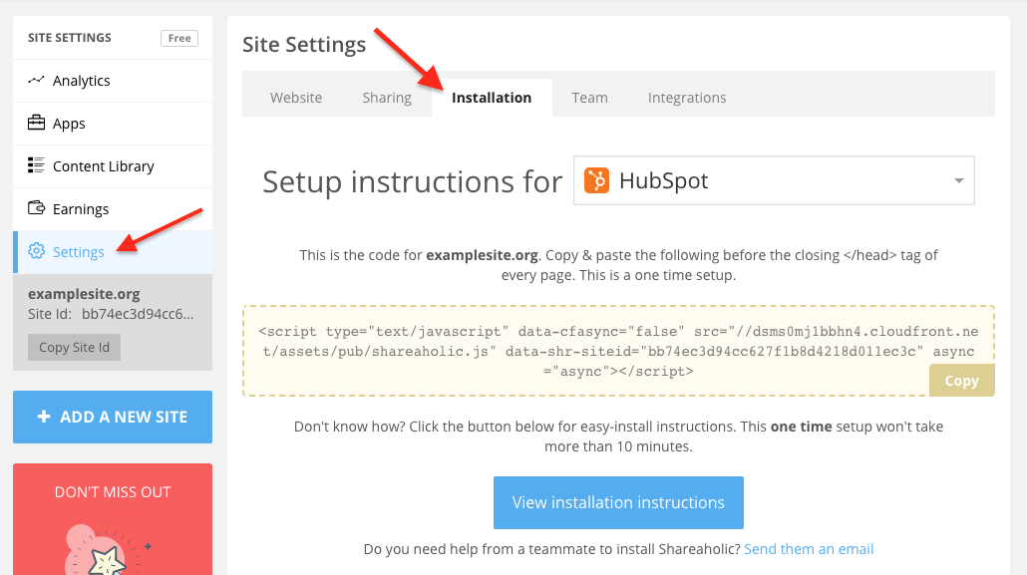
Task: Click the Copy Site Id button
Action: point(74,347)
